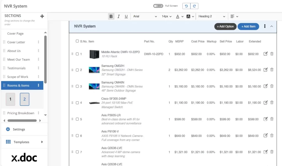Click the + Add Option button
The width and height of the screenshot is (282, 166).
pyautogui.click(x=225, y=26)
